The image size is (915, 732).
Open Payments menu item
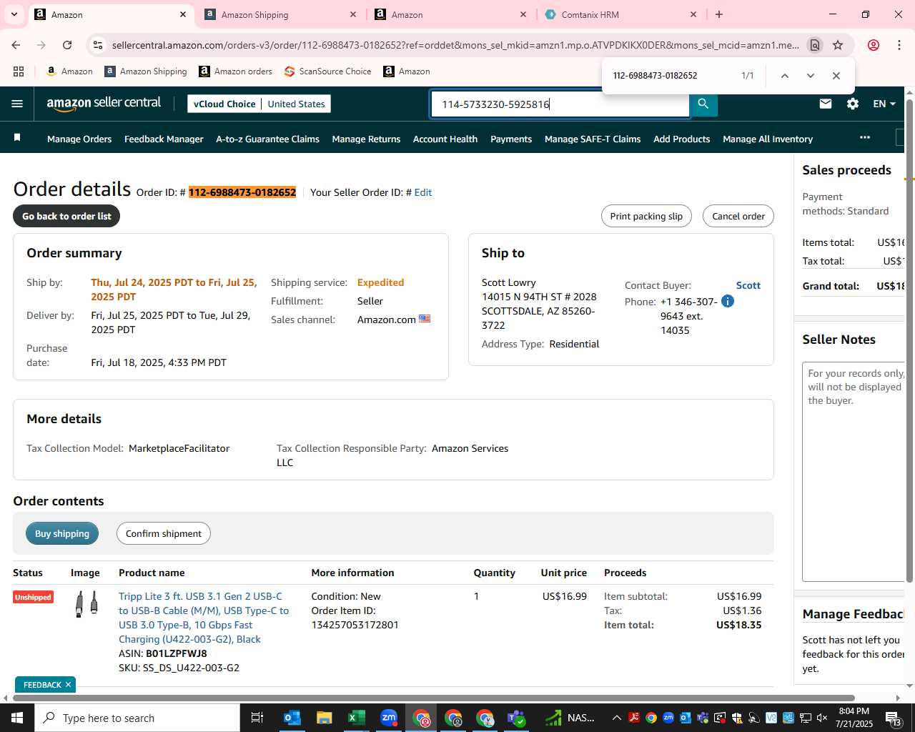pyautogui.click(x=511, y=139)
